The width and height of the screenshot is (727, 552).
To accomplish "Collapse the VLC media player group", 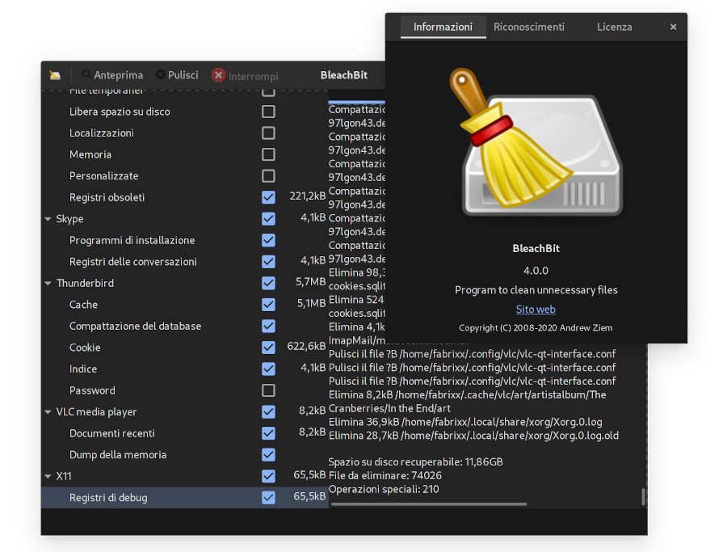I will (48, 412).
